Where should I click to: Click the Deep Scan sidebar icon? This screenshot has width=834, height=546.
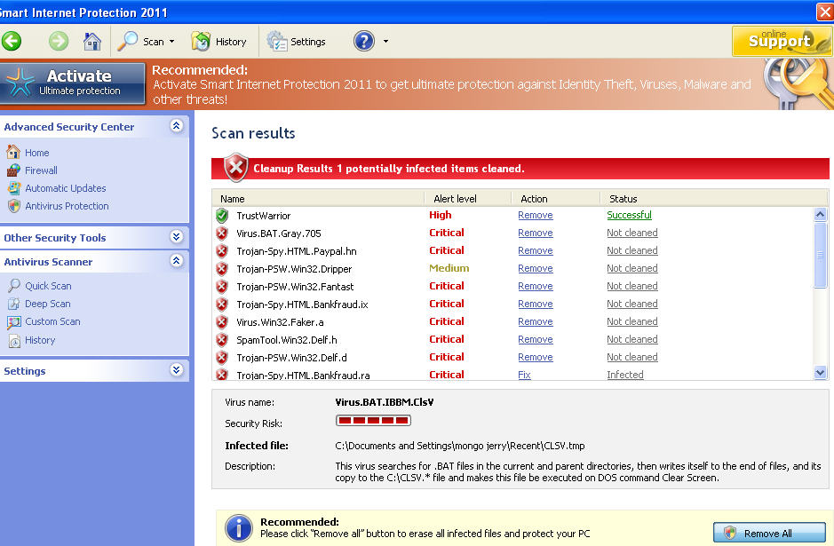pyautogui.click(x=14, y=305)
